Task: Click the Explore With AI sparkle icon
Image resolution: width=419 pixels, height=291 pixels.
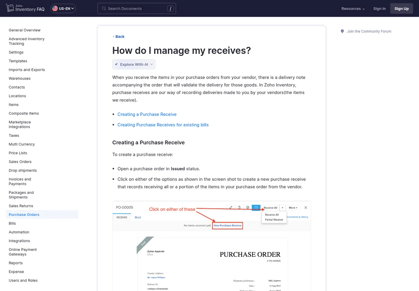Action: [x=116, y=64]
